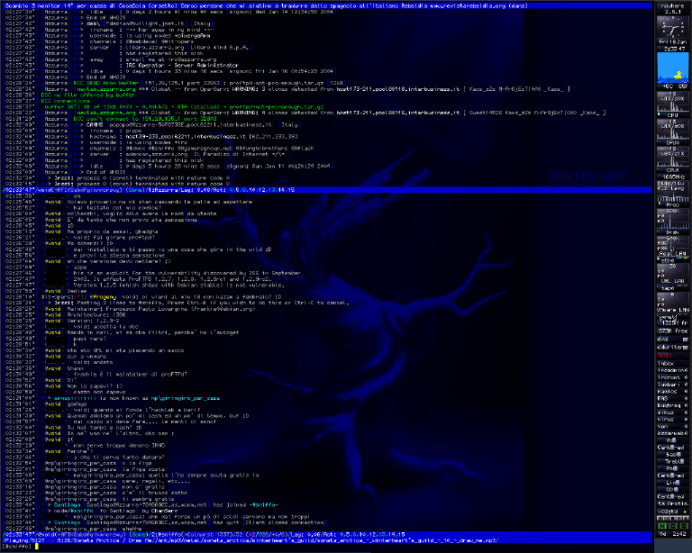Open the bugtraq mailbox counter
692x553 pixels.
click(x=672, y=405)
